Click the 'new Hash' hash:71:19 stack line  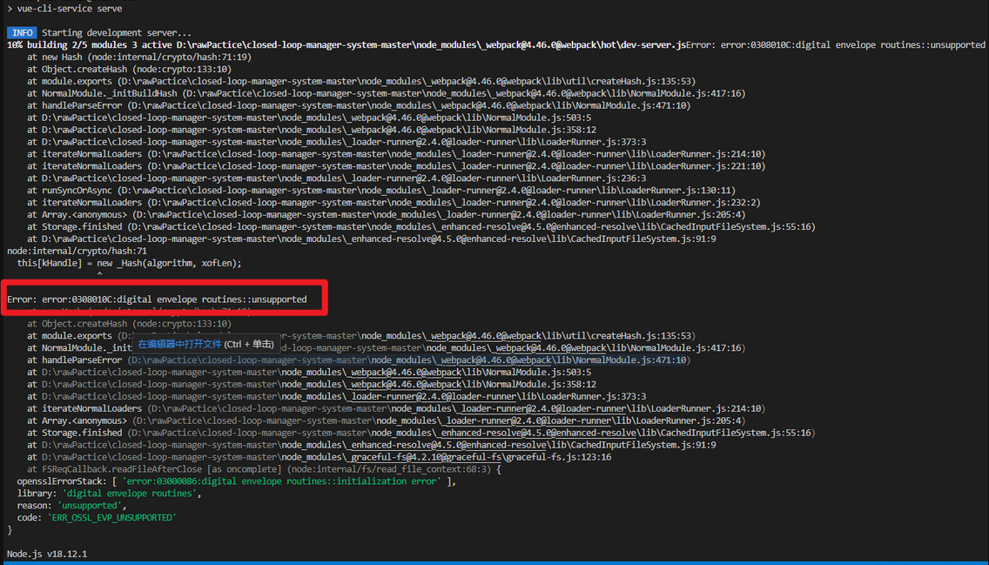point(139,57)
